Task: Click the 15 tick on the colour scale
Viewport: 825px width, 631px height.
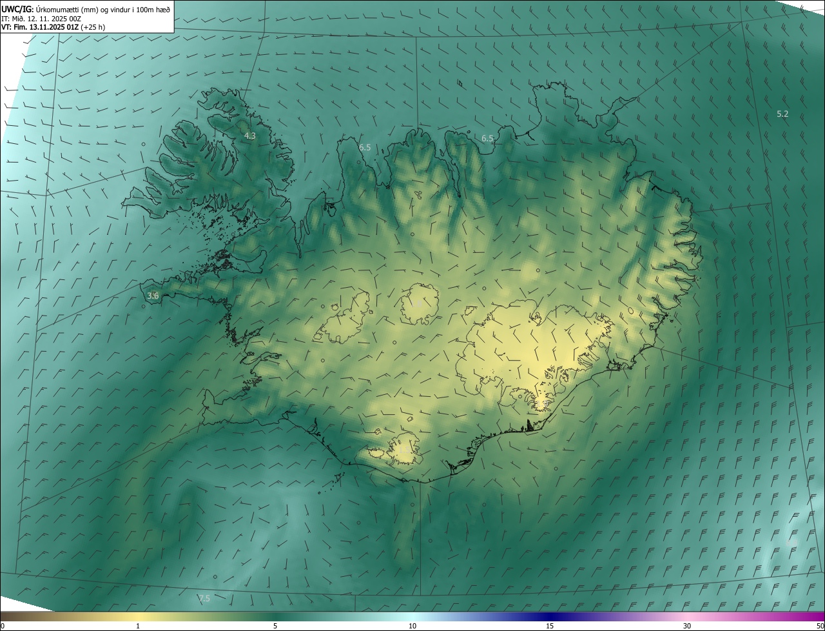Action: [550, 626]
